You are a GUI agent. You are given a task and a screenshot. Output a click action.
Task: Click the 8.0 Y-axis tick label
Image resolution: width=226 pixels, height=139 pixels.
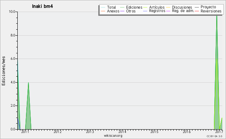point(13,35)
